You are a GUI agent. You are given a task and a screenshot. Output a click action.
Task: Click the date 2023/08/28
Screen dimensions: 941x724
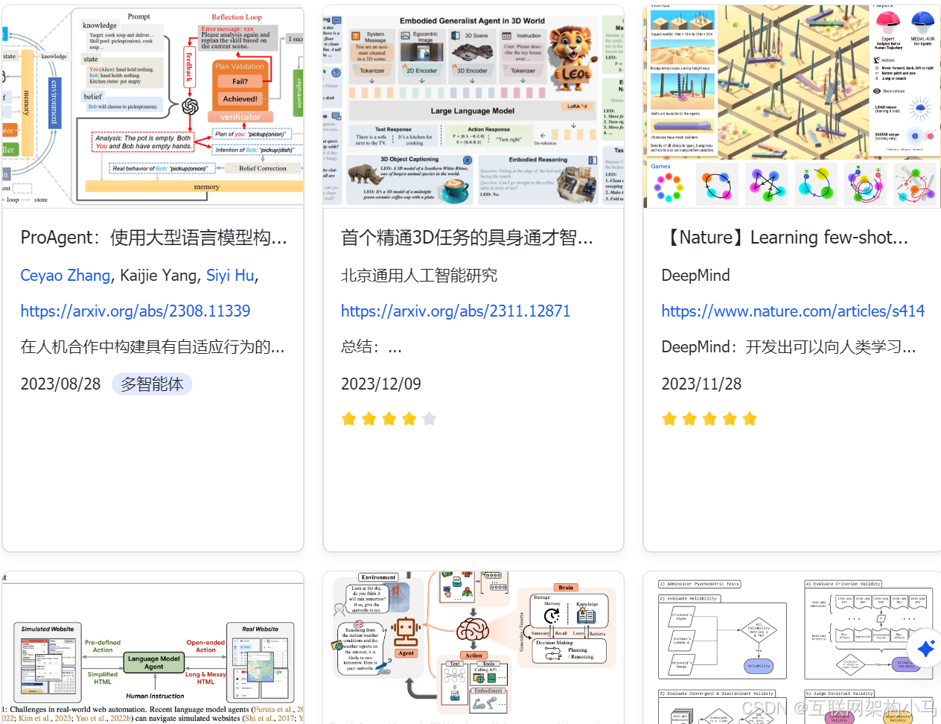coord(60,384)
